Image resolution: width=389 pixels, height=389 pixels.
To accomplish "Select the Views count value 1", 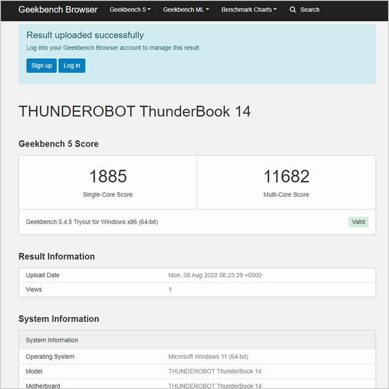I will click(170, 289).
